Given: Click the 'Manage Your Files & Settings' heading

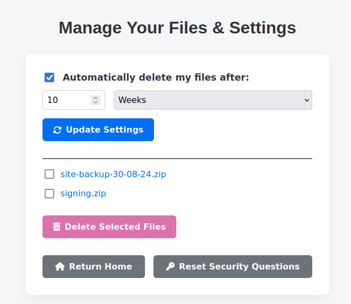Looking at the screenshot, I should tap(177, 28).
